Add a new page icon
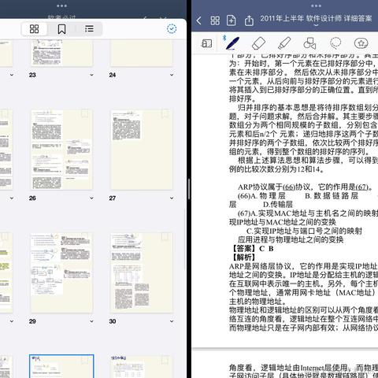This screenshot has width=378, height=378. 231,20
